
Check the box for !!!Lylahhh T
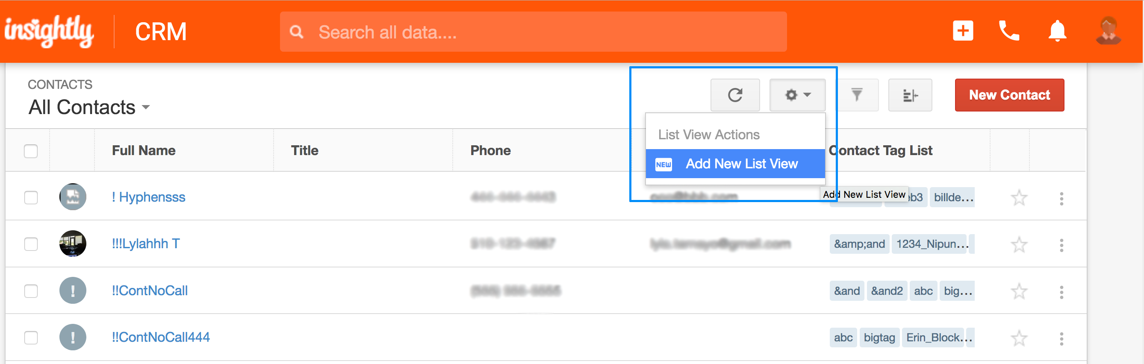[x=31, y=244]
